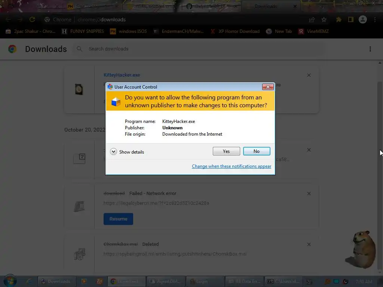Viewport: 383px width, 287px height.
Task: Click the illegalcybercri.me download URL
Action: click(x=156, y=203)
